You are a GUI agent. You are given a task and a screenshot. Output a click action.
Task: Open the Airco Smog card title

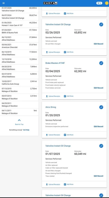[x=51, y=107]
